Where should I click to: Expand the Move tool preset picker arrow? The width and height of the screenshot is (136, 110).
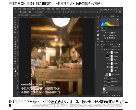[18, 12]
